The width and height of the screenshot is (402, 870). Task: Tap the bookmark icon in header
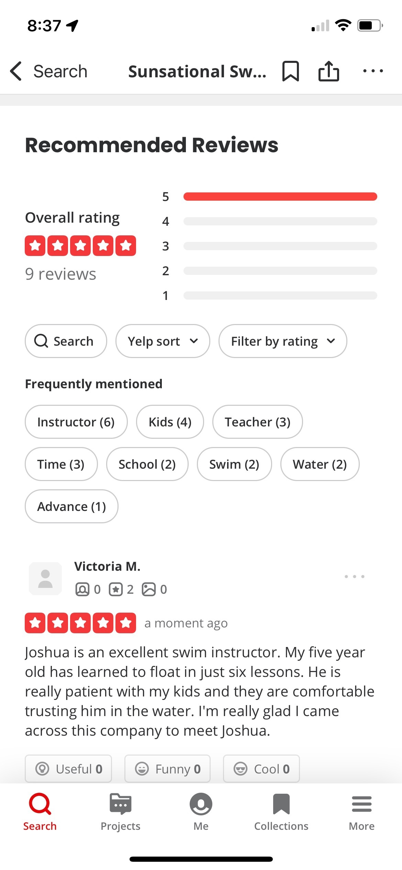[291, 71]
